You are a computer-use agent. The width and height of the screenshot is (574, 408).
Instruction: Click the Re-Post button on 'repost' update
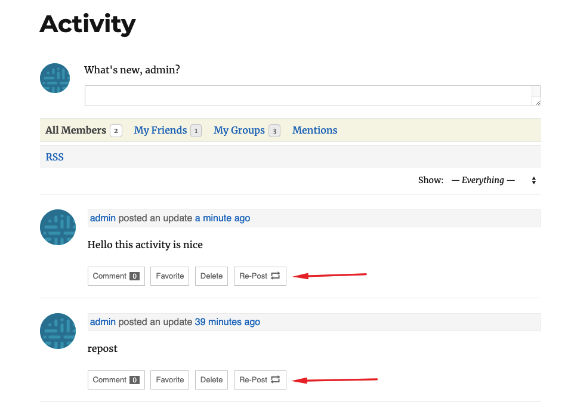260,380
